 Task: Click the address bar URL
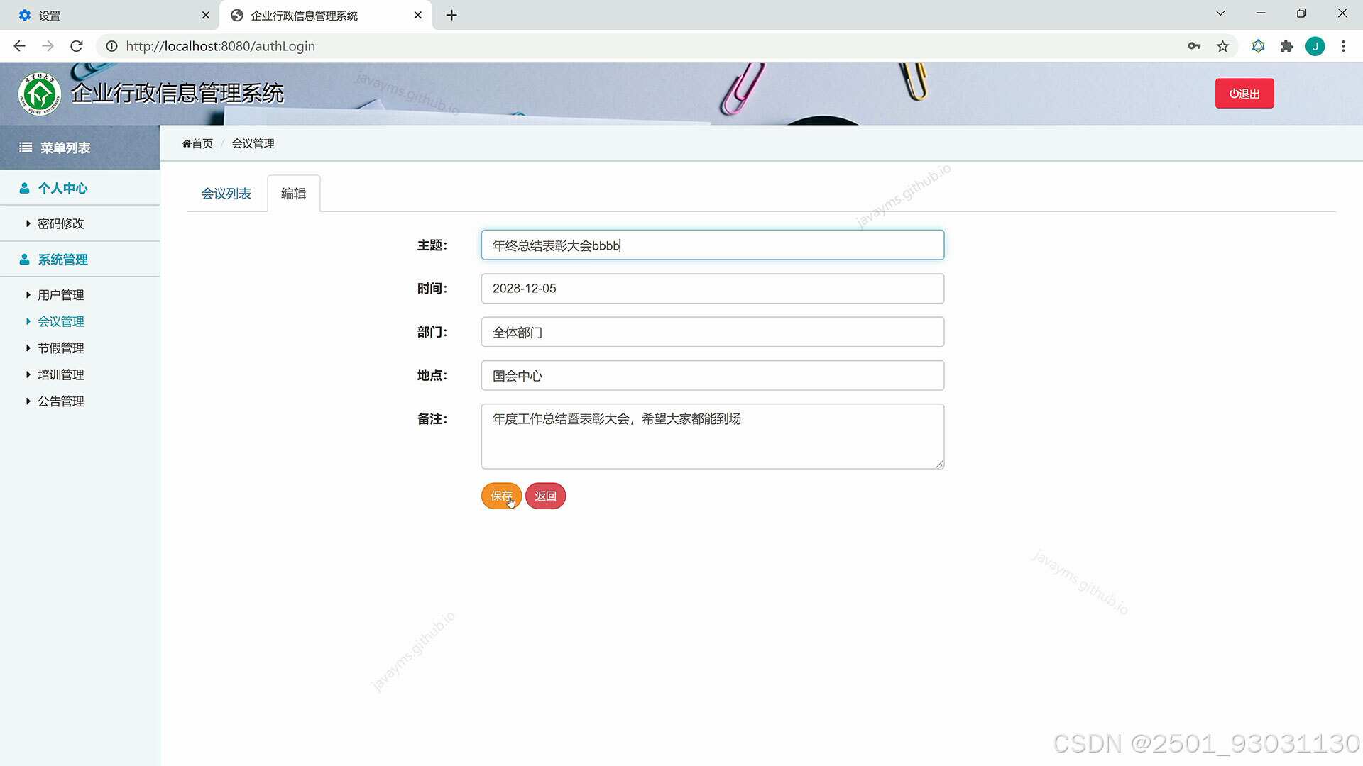click(x=221, y=46)
